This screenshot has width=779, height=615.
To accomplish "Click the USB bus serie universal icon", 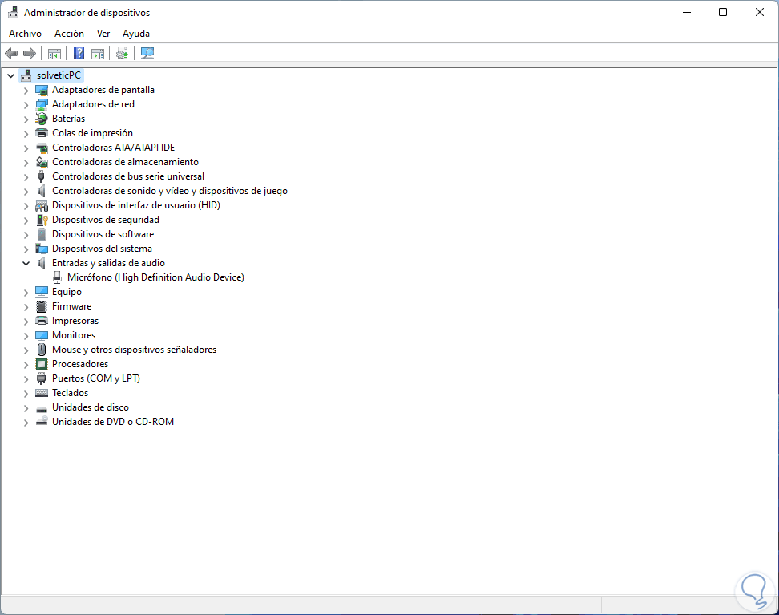I will [42, 176].
